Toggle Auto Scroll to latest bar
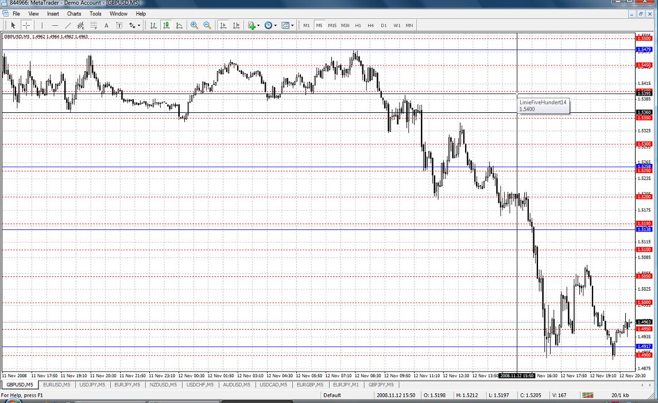 click(223, 26)
